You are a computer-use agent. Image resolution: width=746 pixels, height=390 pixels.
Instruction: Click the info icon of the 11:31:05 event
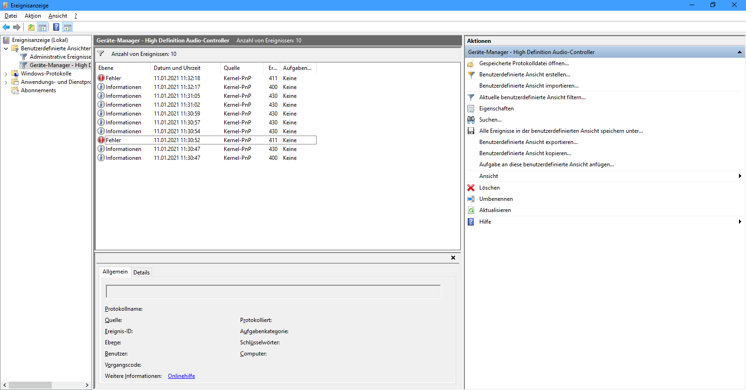(x=101, y=96)
